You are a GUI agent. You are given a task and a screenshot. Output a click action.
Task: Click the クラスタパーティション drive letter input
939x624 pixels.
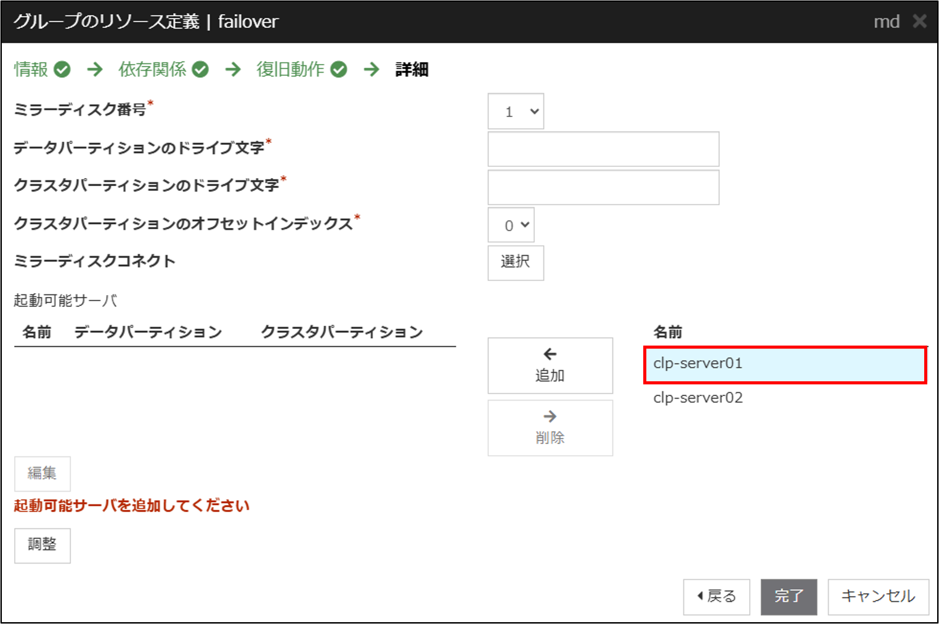[603, 187]
